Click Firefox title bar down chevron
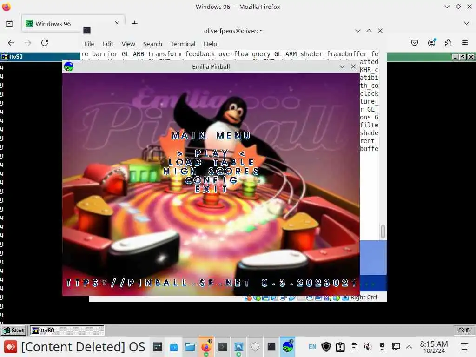476x357 pixels. pyautogui.click(x=447, y=7)
